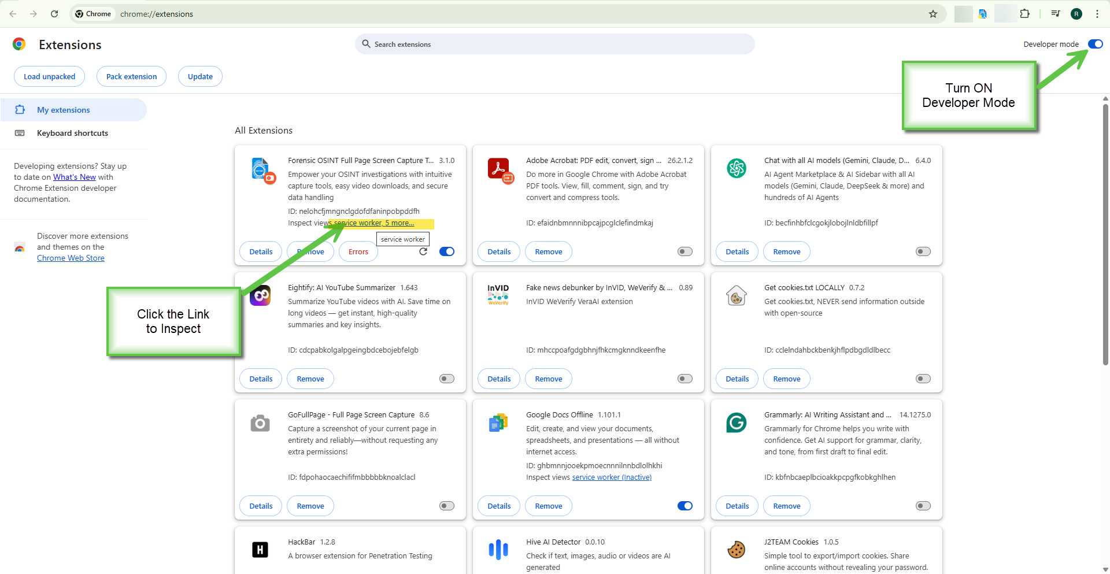Enable the Eightify YouTube Summarizer toggle
Image resolution: width=1110 pixels, height=574 pixels.
(447, 379)
